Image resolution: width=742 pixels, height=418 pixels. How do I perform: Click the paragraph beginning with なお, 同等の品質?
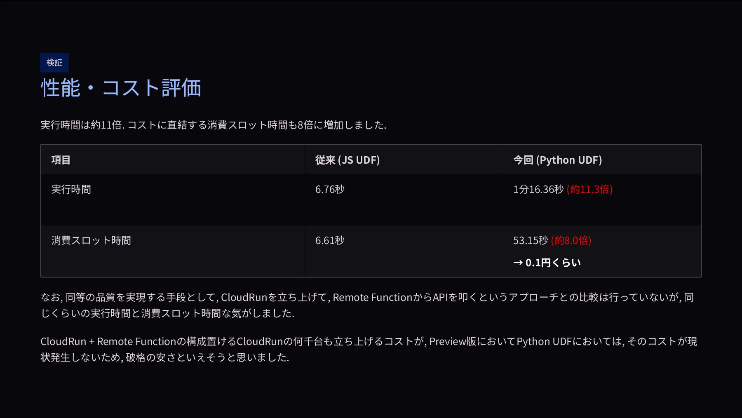click(367, 305)
